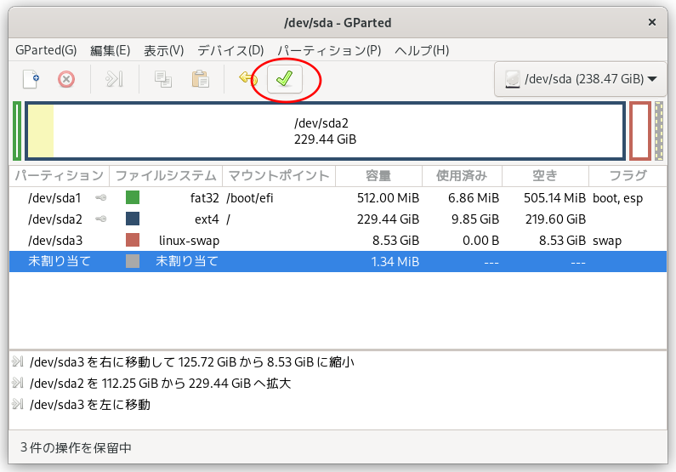
Task: Select the red swap block in disk map
Action: [x=640, y=131]
